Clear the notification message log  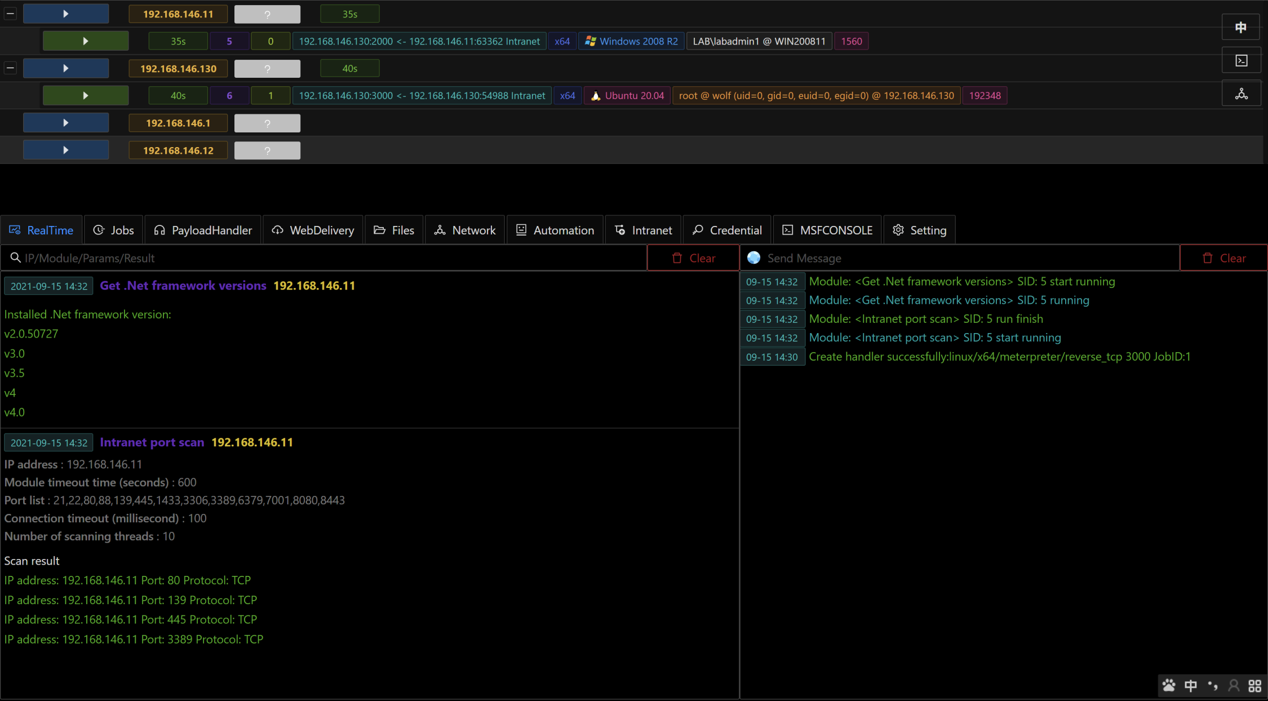click(x=1223, y=258)
